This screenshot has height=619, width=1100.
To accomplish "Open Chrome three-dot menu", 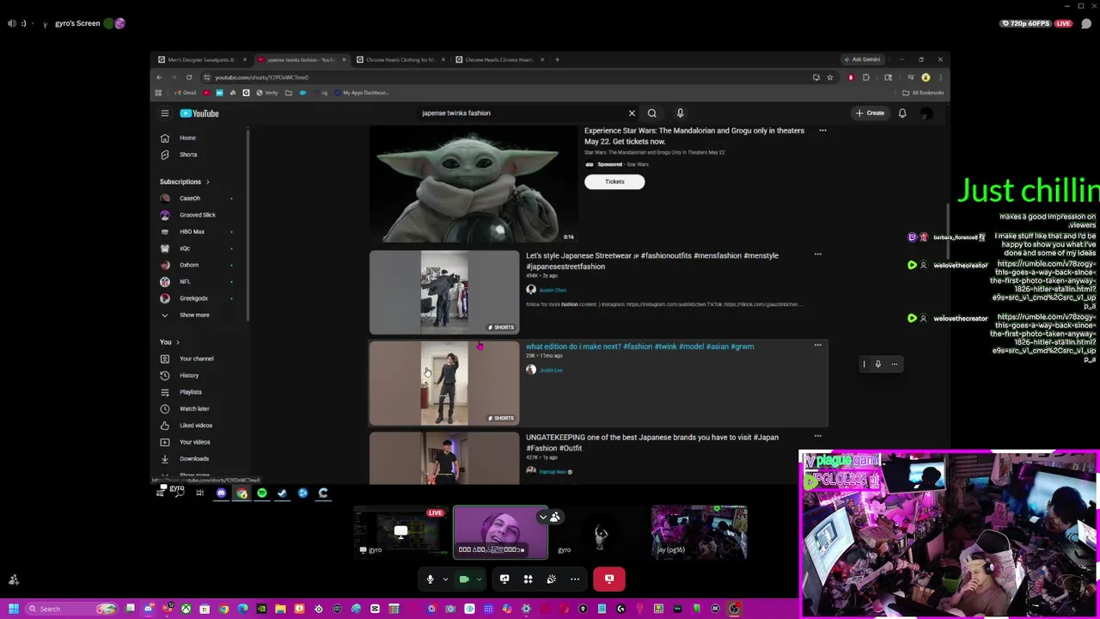I will pos(939,77).
